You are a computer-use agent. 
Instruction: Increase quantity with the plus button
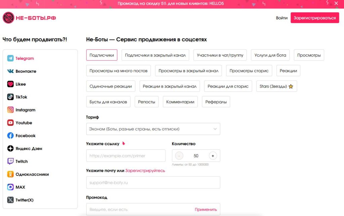tap(213, 156)
